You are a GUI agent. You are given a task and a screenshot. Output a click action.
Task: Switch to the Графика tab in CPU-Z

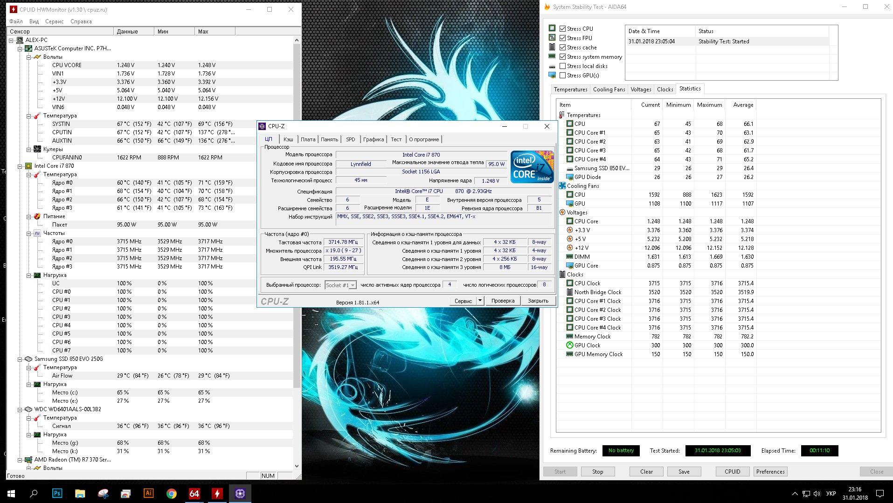(374, 139)
